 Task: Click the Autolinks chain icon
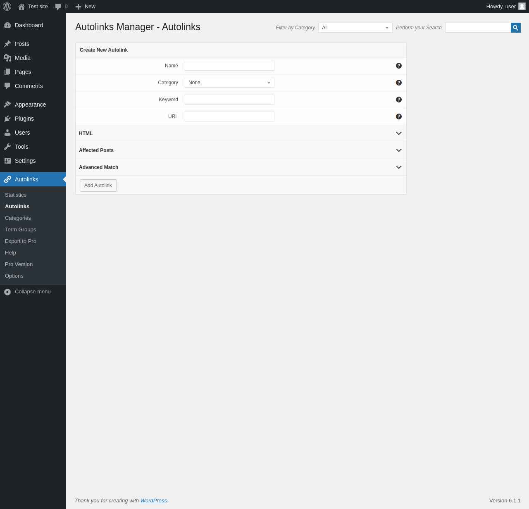pyautogui.click(x=7, y=179)
